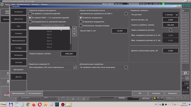
Task: Click the 'Высота датчика, мм' input field
Action: coord(170,20)
